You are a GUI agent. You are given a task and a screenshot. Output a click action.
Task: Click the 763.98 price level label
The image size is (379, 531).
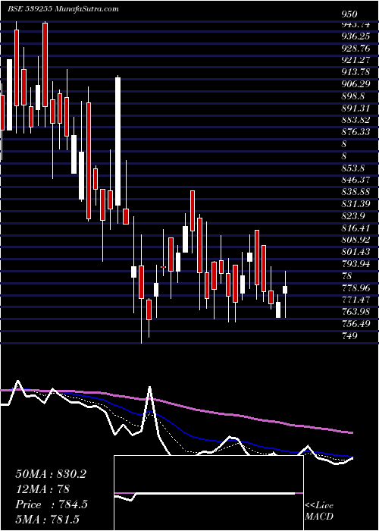pos(356,312)
